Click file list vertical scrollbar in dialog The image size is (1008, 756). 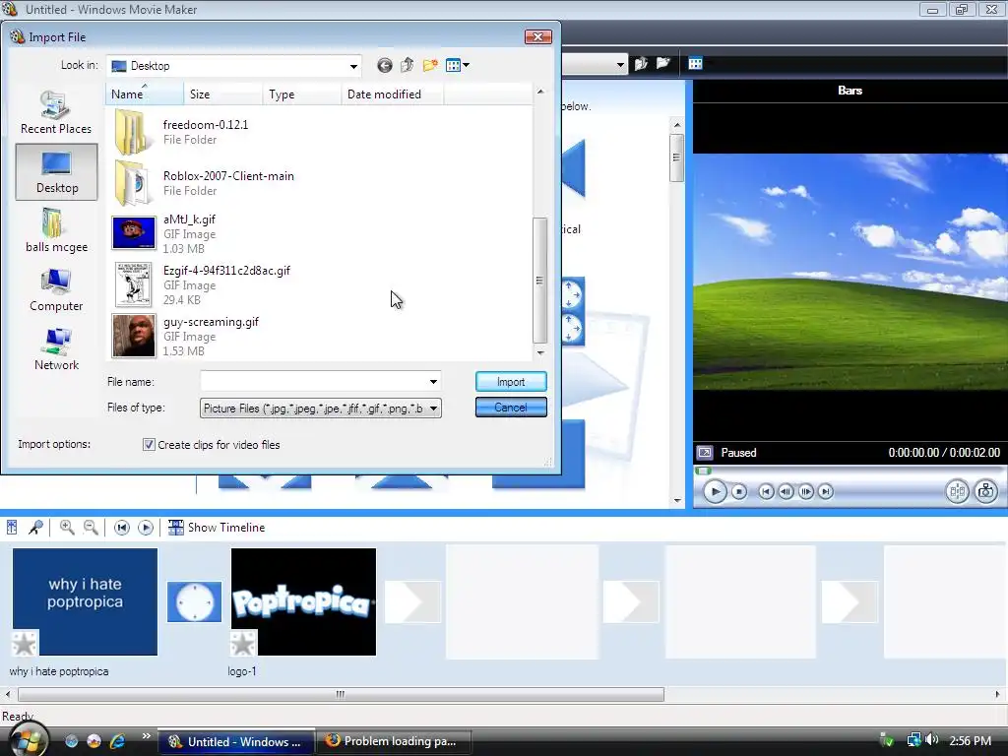point(540,281)
